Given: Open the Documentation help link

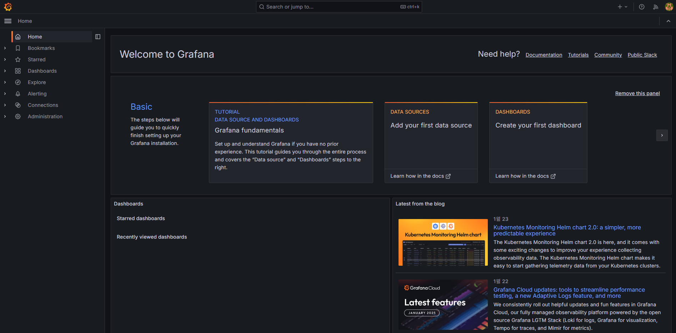Looking at the screenshot, I should 544,55.
